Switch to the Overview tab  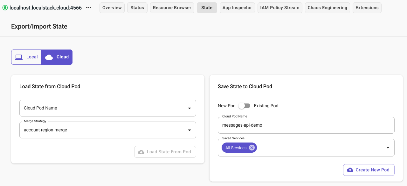(x=112, y=8)
